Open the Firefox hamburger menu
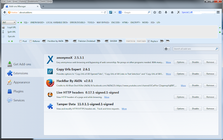Image resolution: width=223 pixels, height=140 pixels. coord(218,12)
